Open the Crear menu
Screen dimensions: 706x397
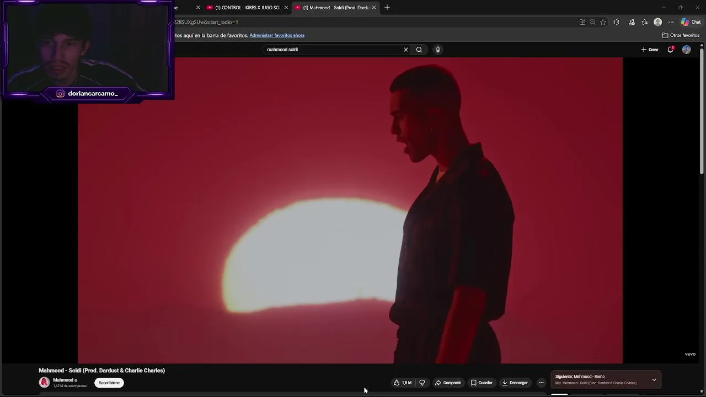click(x=650, y=50)
